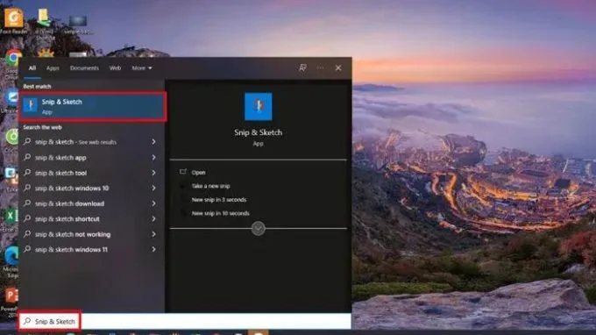Expand arrow beside 'snip & sketch not working'
The image size is (596, 335).
click(154, 234)
